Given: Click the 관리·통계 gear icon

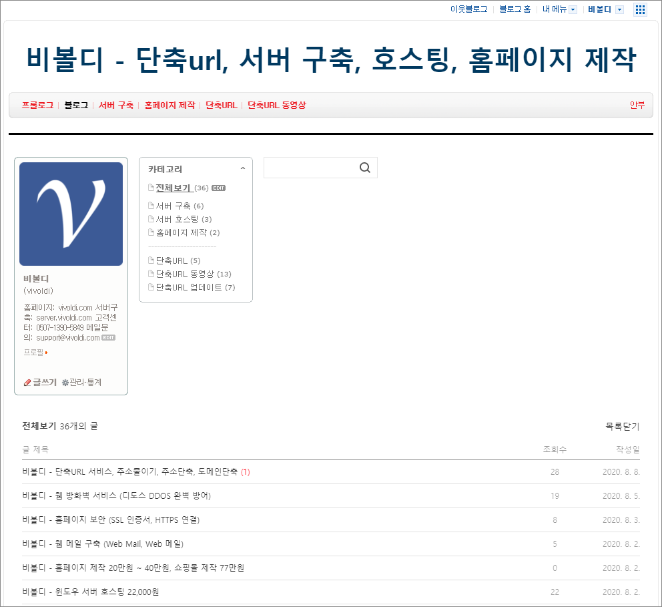Looking at the screenshot, I should point(65,382).
